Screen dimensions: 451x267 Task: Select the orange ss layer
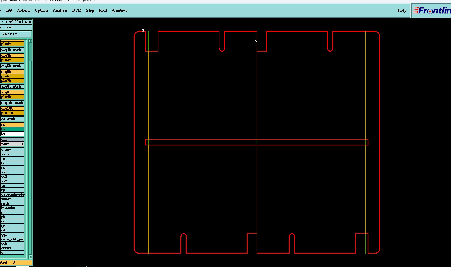pyautogui.click(x=12, y=125)
